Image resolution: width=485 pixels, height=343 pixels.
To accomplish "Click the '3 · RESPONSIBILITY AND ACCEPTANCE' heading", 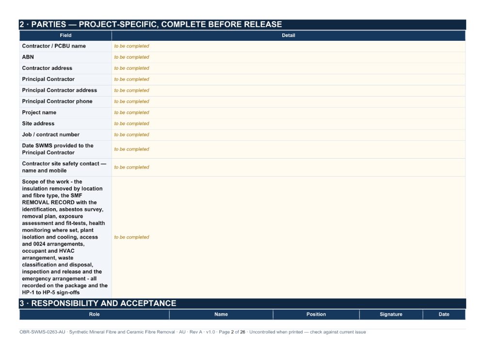I will click(98, 303).
